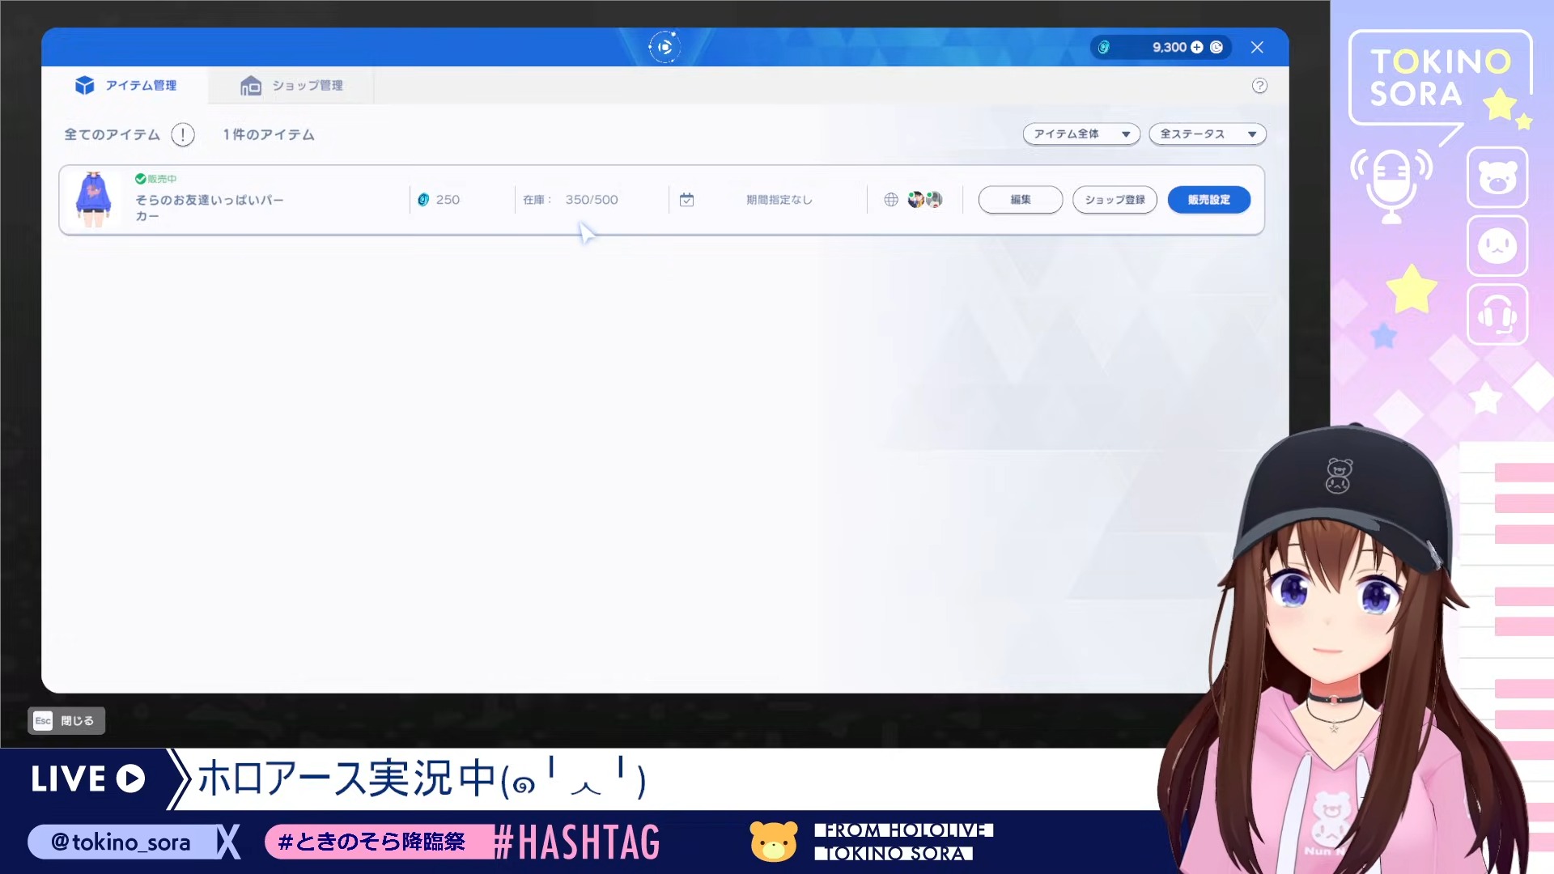Click the LIVE play icon
This screenshot has height=874, width=1554.
pos(130,779)
